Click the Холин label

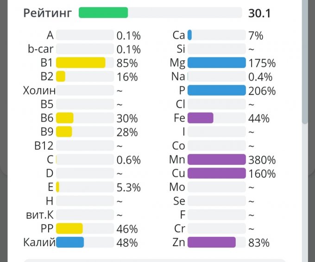39,91
